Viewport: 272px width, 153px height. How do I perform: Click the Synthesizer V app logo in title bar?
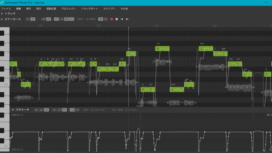[x=2, y=3]
